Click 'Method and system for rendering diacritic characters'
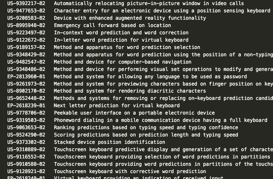Screen dimensions: 273x179 click(130, 91)
